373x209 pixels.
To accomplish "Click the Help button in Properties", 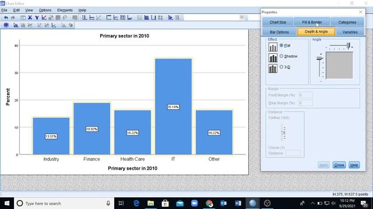I will coord(354,165).
